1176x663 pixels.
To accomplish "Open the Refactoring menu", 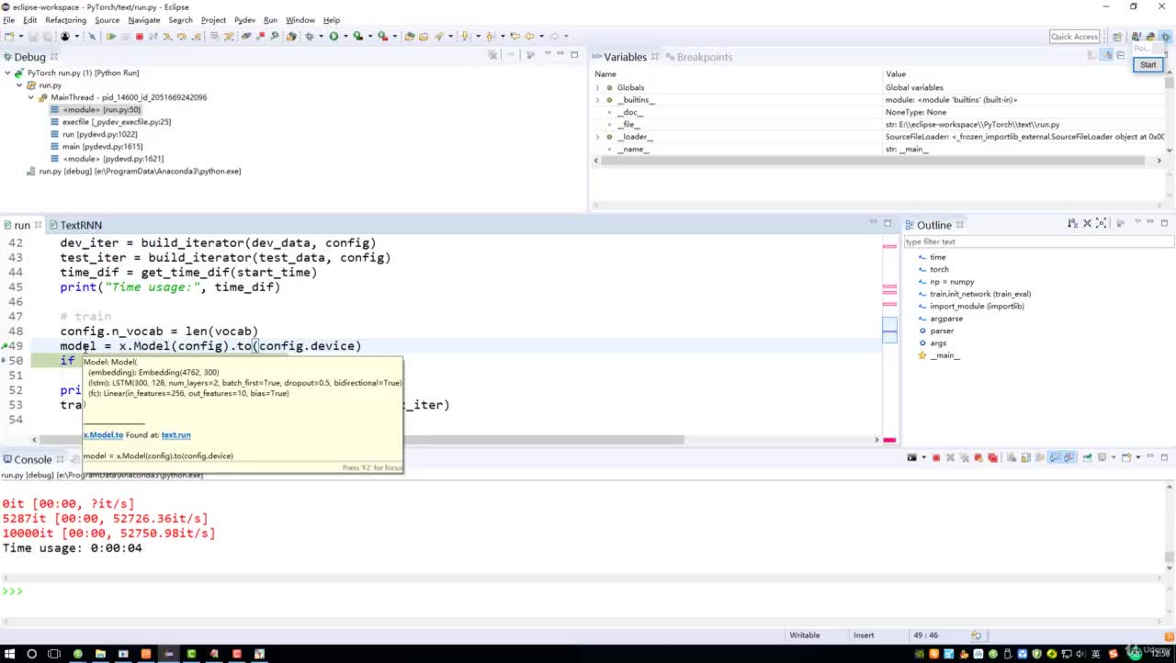I will (65, 19).
